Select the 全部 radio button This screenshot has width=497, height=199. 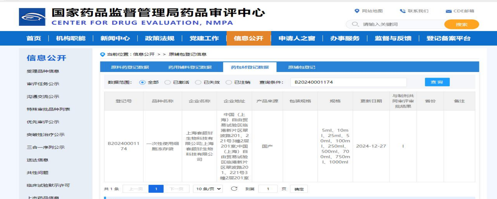(142, 82)
